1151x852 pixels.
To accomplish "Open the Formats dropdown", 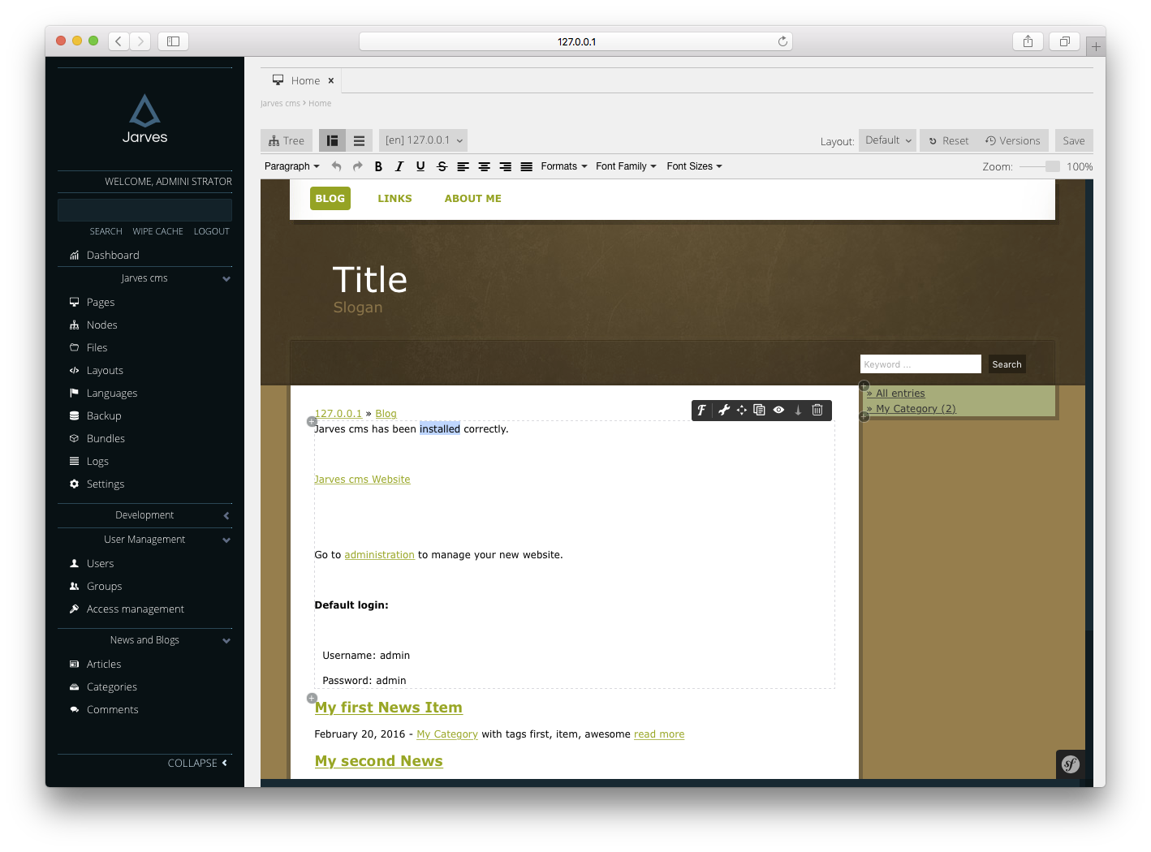I will (x=564, y=166).
